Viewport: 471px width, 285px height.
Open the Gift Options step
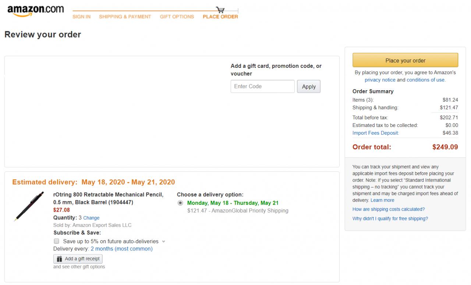coord(177,17)
